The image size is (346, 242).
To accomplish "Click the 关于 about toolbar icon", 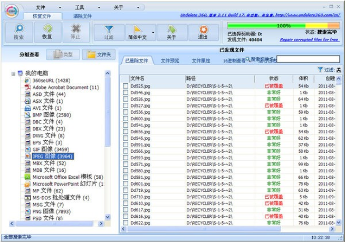I will click(x=171, y=33).
